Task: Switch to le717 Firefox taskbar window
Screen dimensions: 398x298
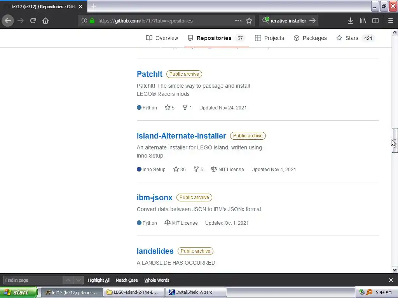Action: tap(72, 292)
